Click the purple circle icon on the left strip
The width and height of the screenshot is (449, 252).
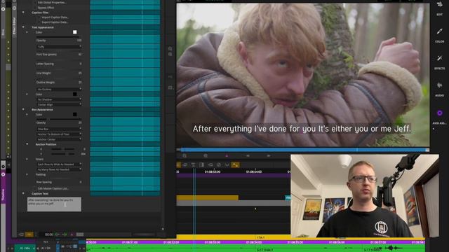pos(3,174)
